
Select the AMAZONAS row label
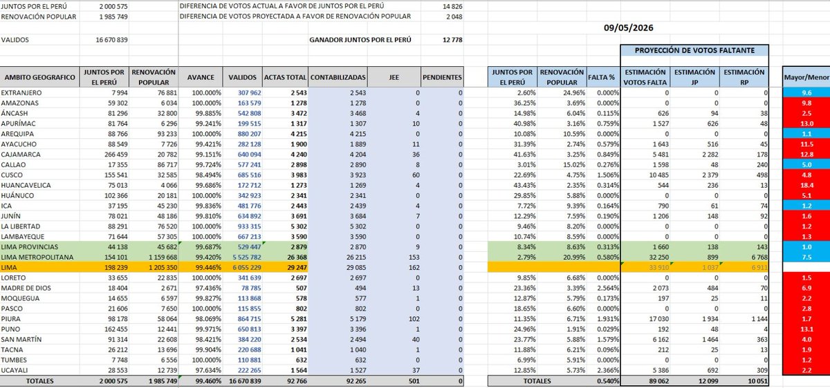pyautogui.click(x=20, y=102)
